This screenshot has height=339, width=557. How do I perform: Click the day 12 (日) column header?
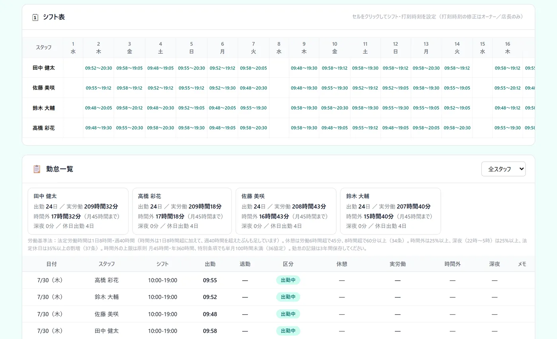[x=395, y=48]
